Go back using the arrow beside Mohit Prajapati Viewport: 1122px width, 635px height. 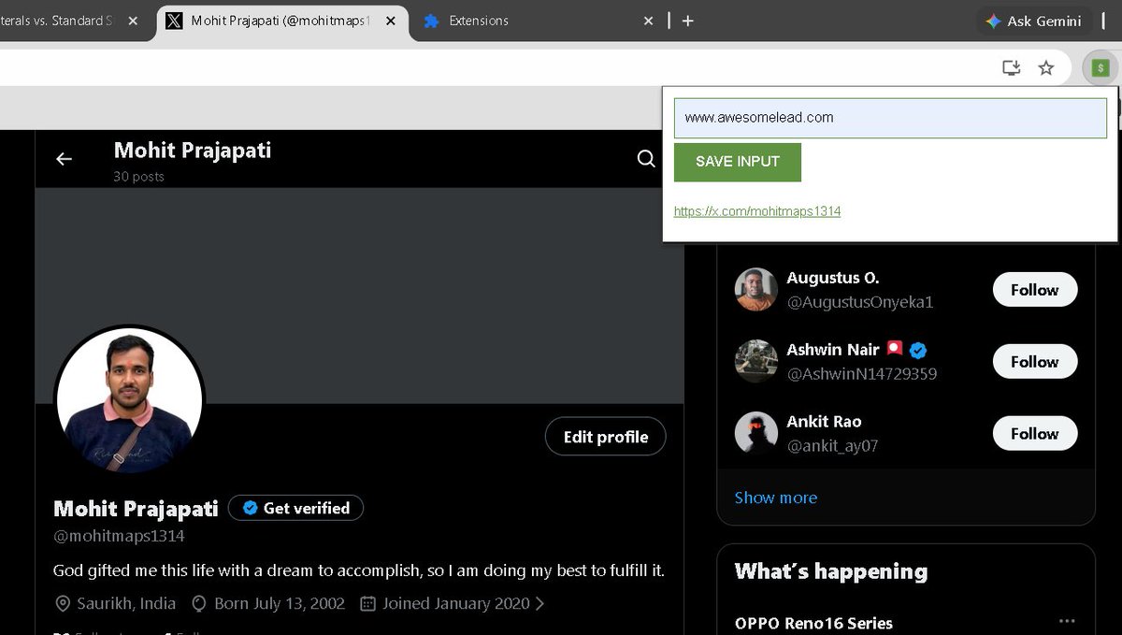(x=64, y=159)
